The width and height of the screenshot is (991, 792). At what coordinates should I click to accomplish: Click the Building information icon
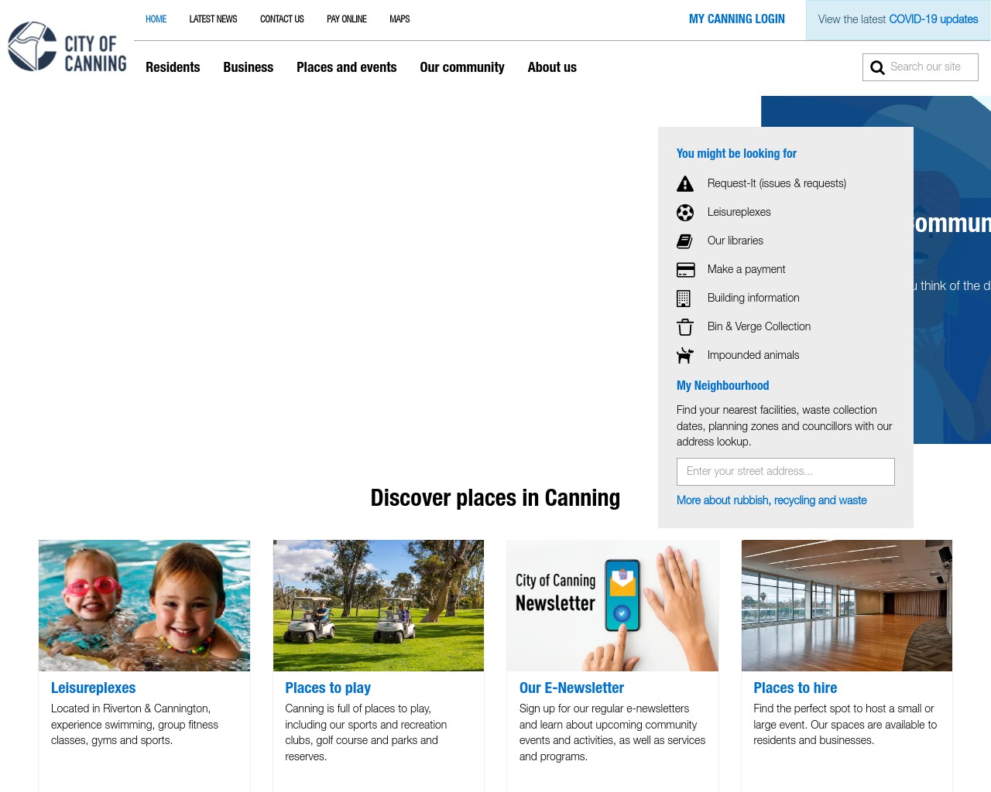pyautogui.click(x=684, y=299)
